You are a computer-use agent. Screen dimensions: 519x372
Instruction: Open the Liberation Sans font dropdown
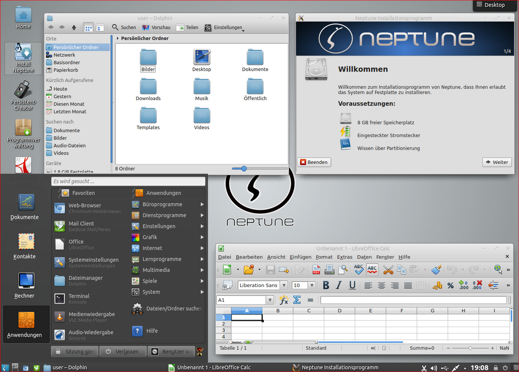click(283, 285)
